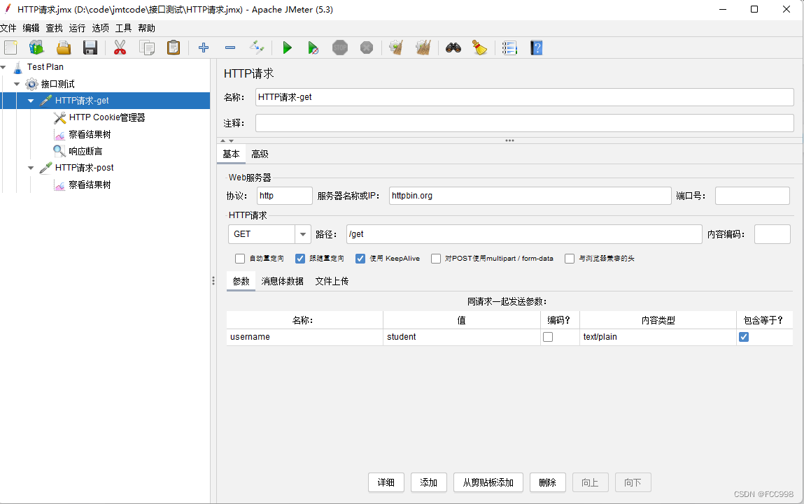Viewport: 804px width, 504px height.
Task: Open the GET method dropdown
Action: [x=303, y=234]
